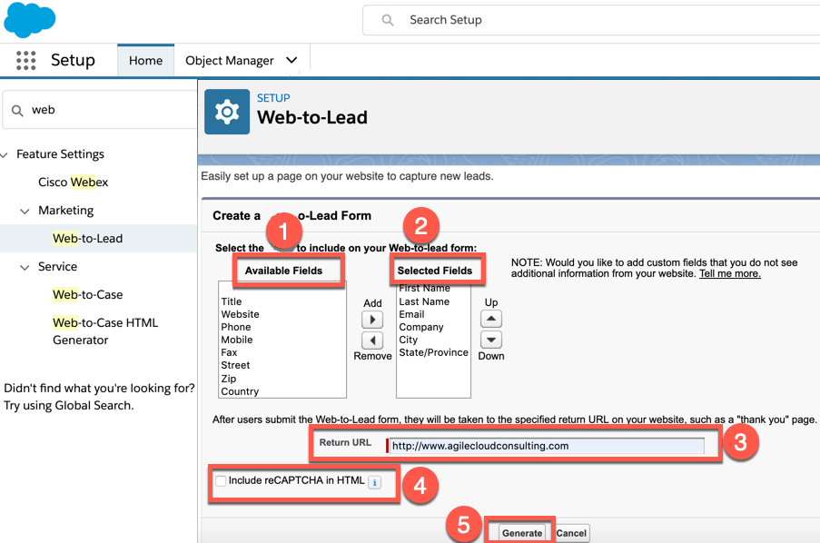This screenshot has width=820, height=543.
Task: Select Phone in Available Fields
Action: [236, 327]
